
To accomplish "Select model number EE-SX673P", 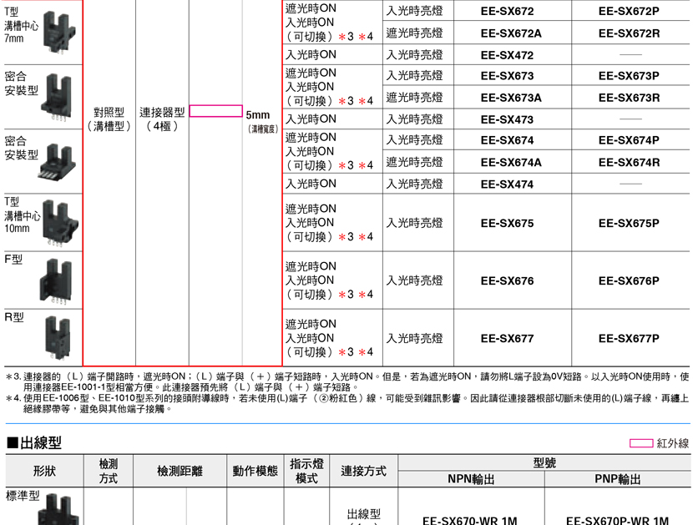I will (x=629, y=76).
